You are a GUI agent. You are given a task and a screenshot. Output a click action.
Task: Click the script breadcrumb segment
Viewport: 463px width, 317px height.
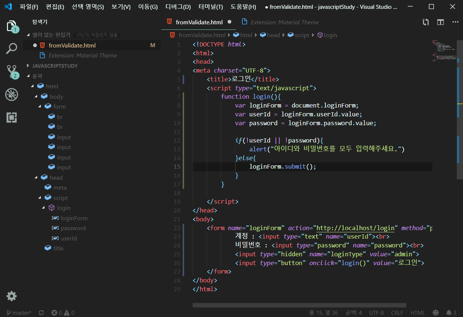click(x=298, y=35)
